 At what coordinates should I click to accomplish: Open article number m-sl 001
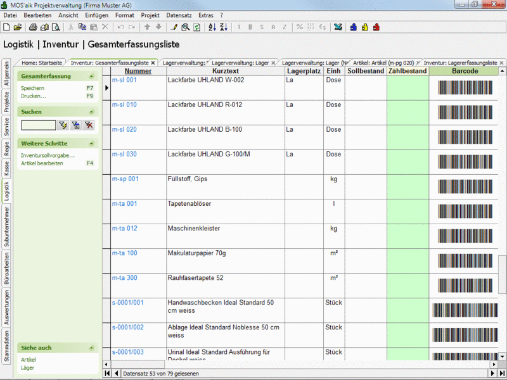[x=124, y=80]
